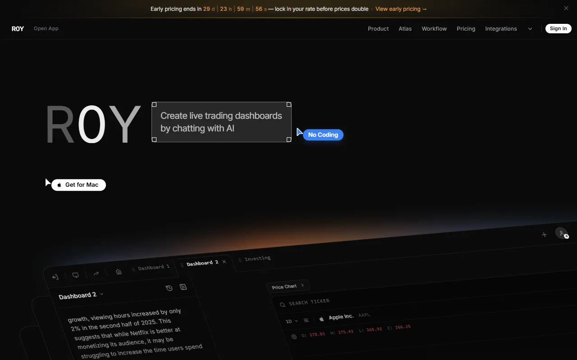Click the trending-up chart icon
Viewport: 577px width, 360px height.
(x=96, y=273)
